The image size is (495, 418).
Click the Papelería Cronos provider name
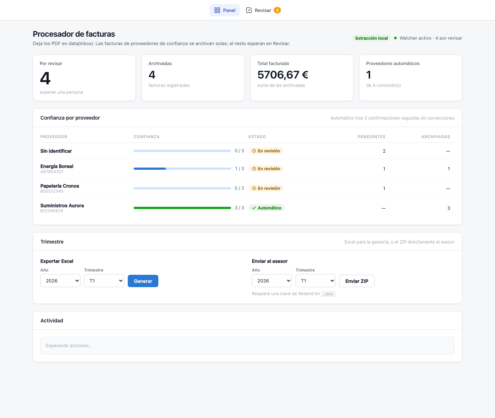click(x=60, y=186)
